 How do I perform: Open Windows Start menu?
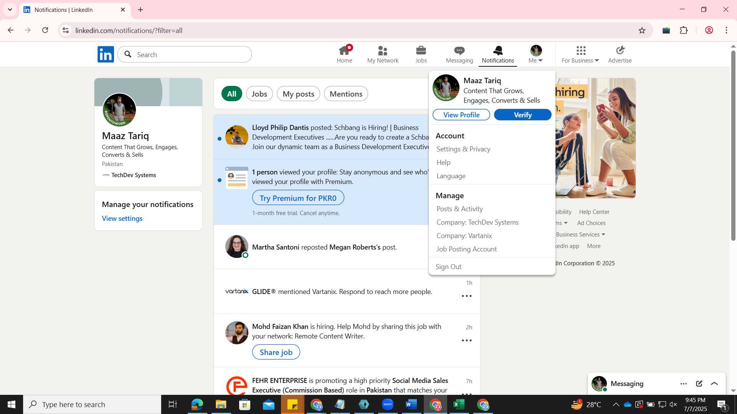tap(11, 404)
